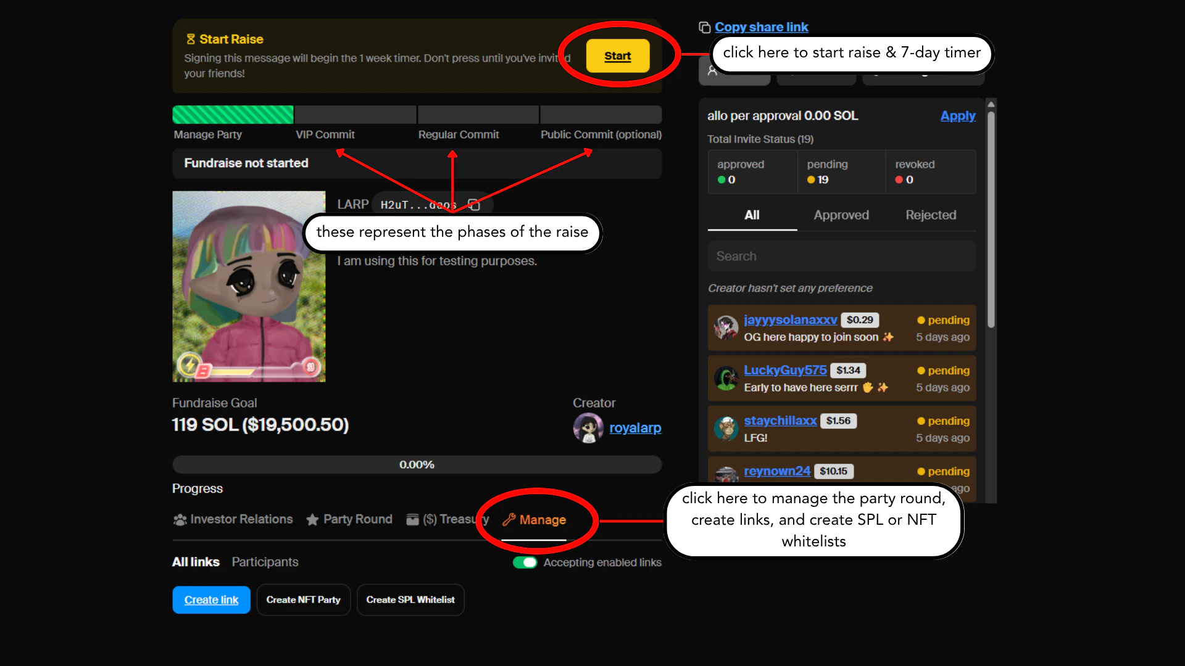Open LuckyGuy575's profile link

coord(785,370)
